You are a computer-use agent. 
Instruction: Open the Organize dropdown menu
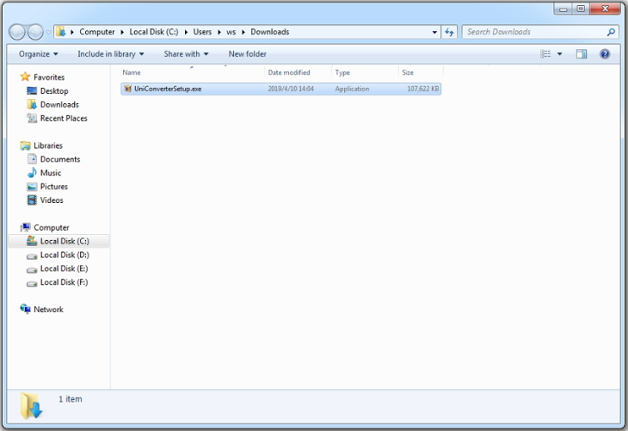tap(39, 53)
